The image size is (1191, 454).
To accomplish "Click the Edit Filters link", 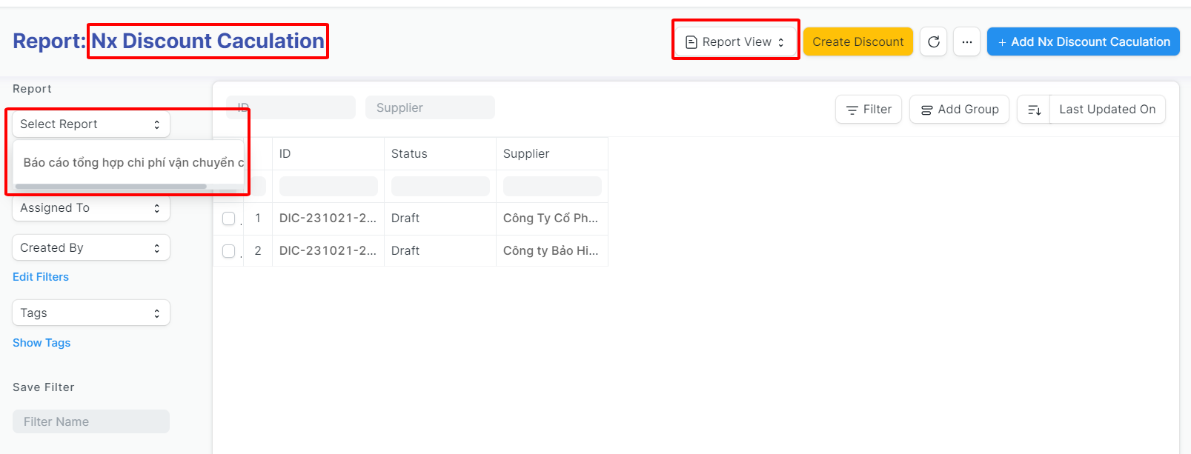I will tap(41, 277).
